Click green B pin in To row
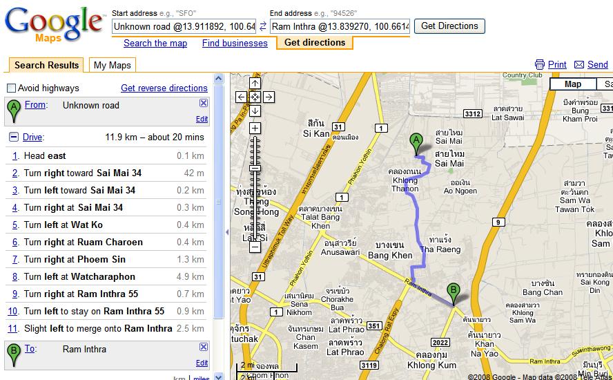This screenshot has height=380, width=613. click(14, 355)
